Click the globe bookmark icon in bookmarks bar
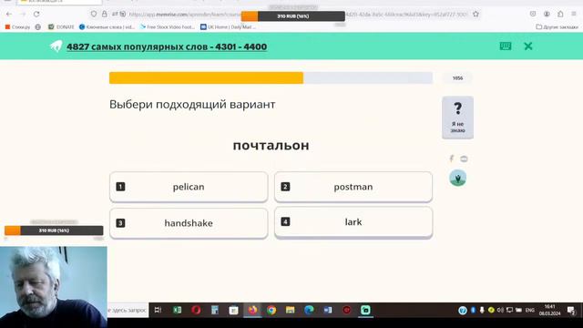This screenshot has height=328, width=583. pos(38,26)
